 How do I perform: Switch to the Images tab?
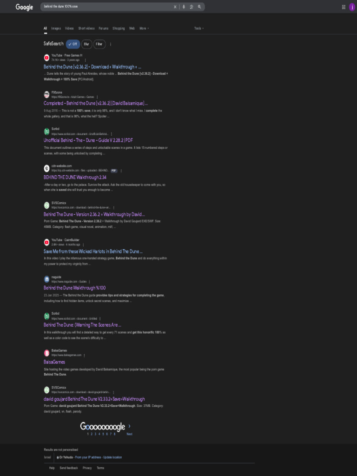coord(56,28)
